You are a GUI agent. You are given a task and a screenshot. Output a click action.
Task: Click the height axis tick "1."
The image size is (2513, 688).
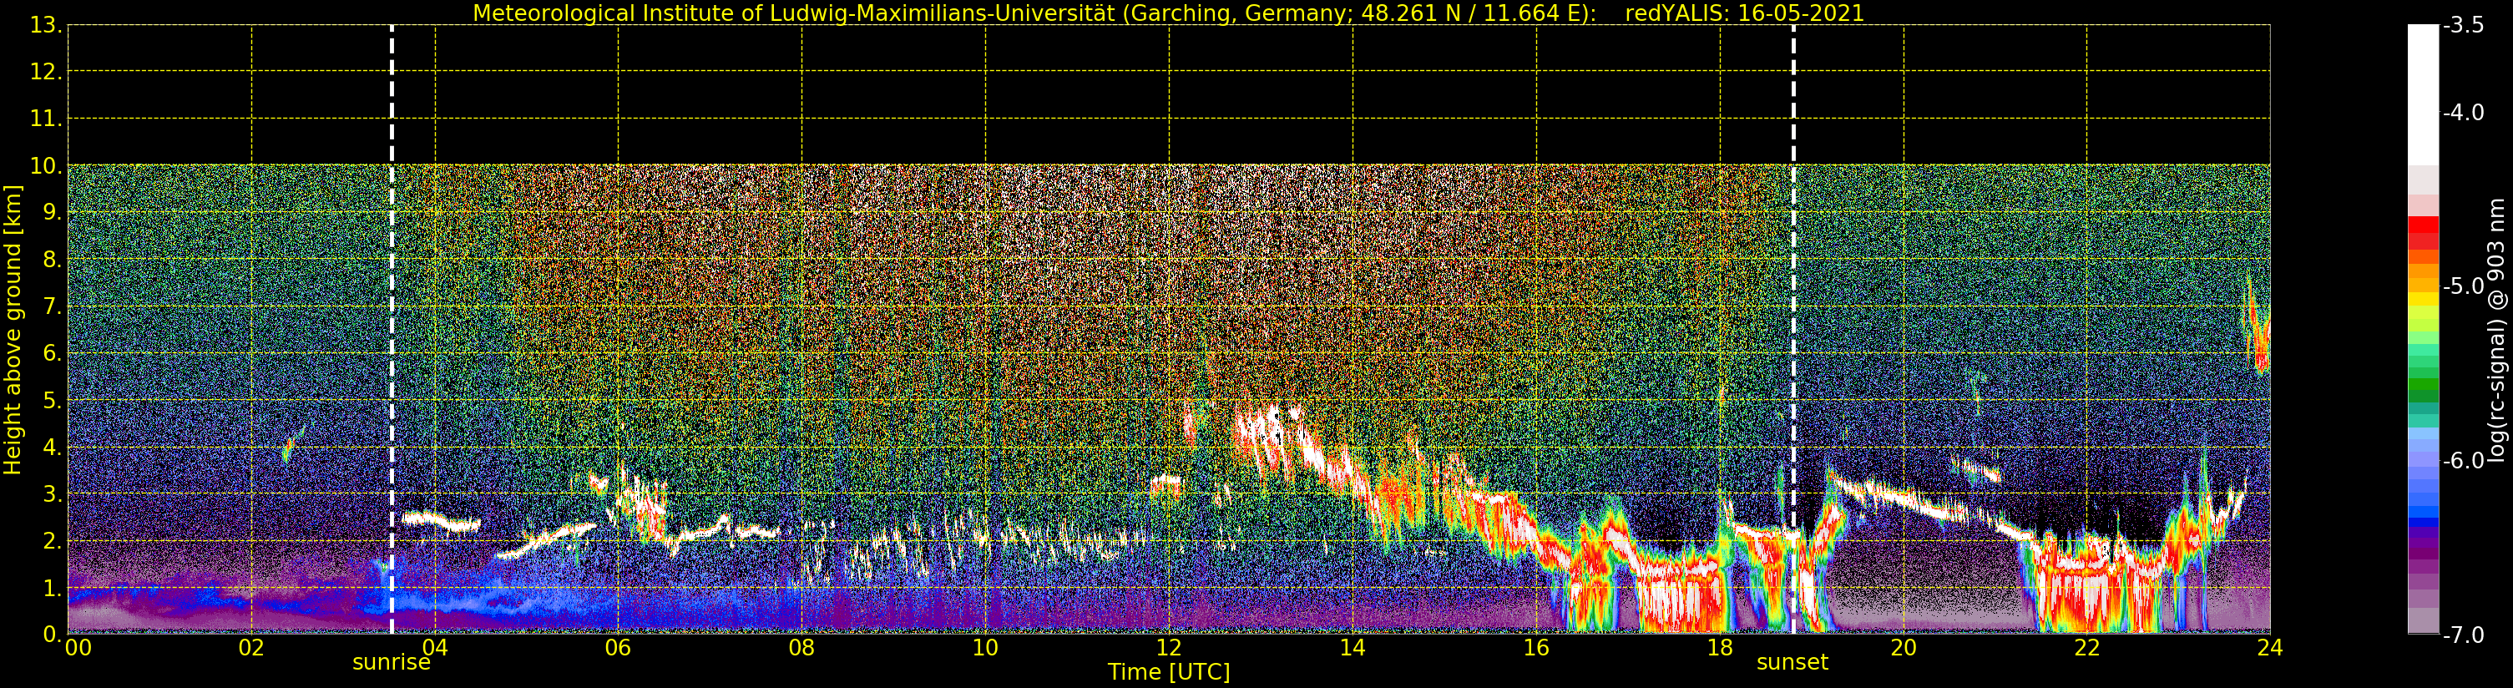52,589
